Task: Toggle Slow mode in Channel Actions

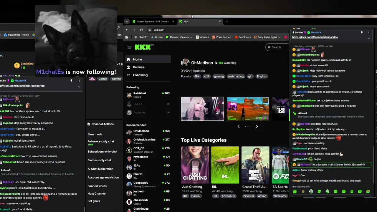Action: click(x=95, y=134)
